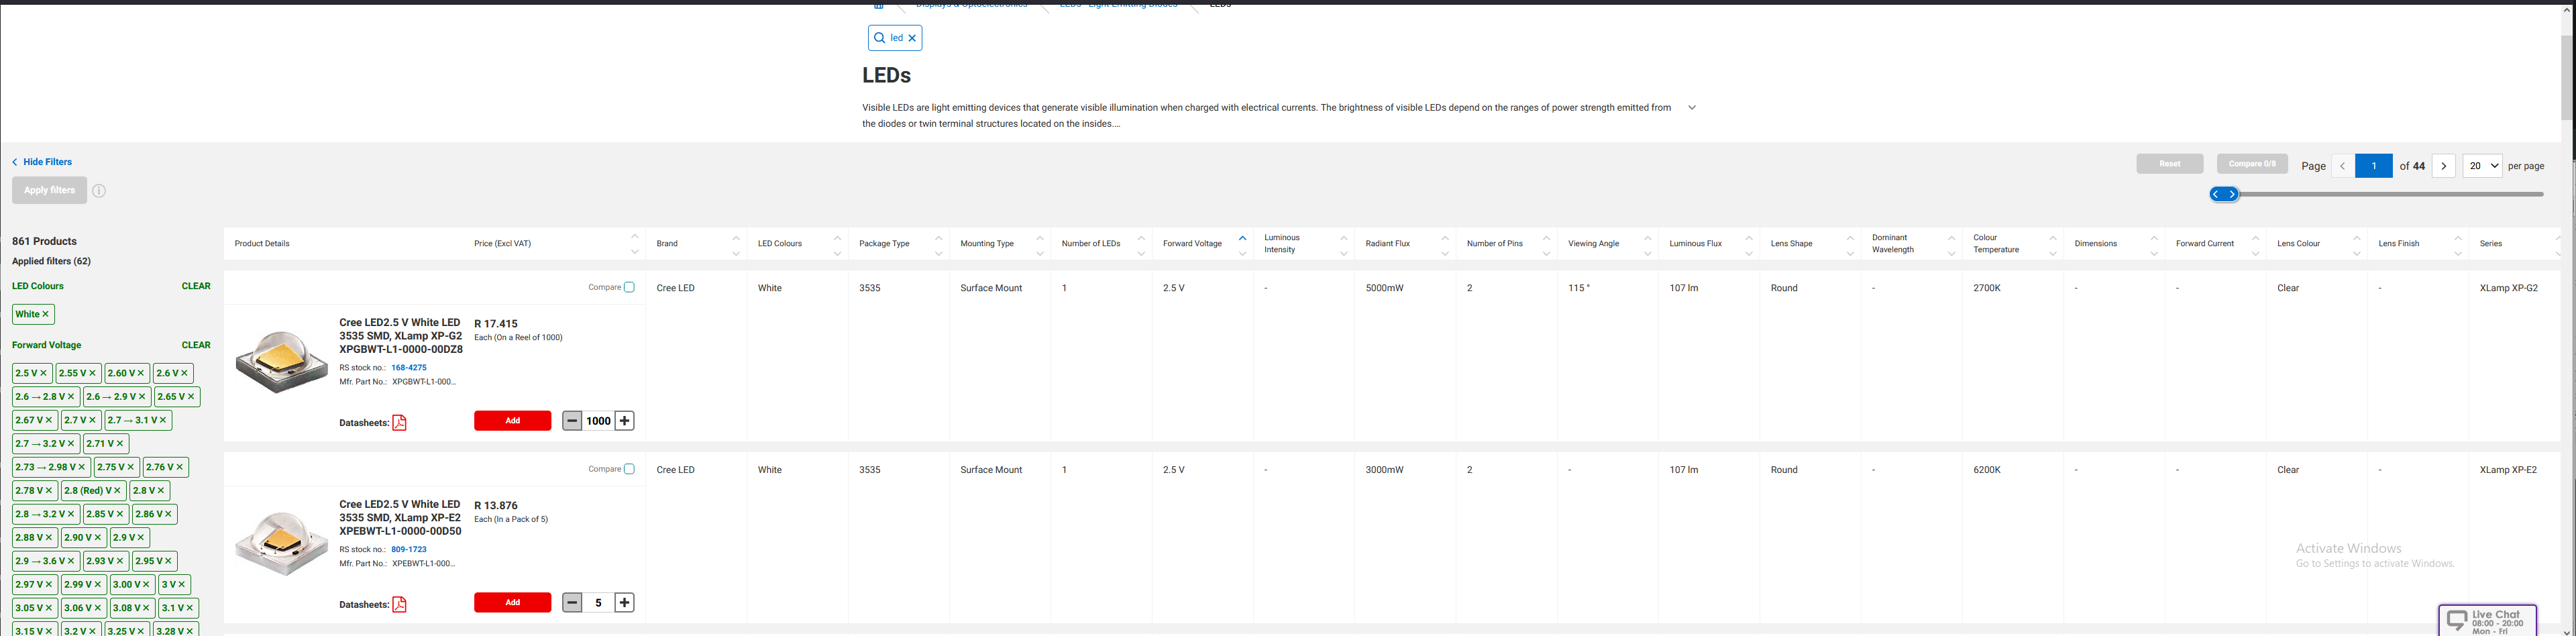Hide the filters panel
The height and width of the screenshot is (636, 2576).
pos(42,162)
